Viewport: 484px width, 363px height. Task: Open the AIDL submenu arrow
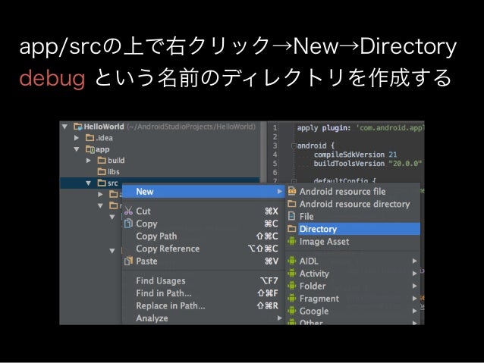click(x=414, y=261)
